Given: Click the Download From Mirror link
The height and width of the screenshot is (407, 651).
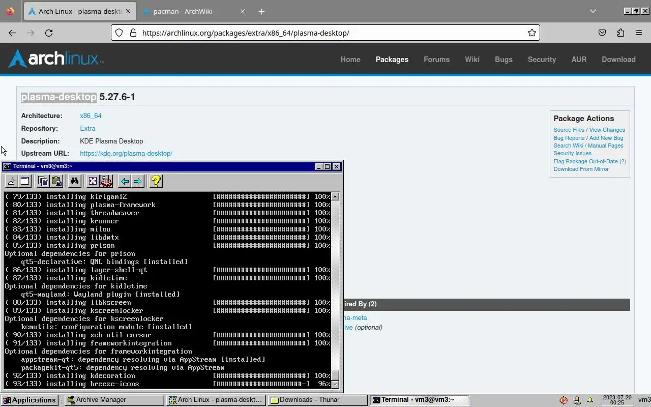Looking at the screenshot, I should click(x=581, y=169).
